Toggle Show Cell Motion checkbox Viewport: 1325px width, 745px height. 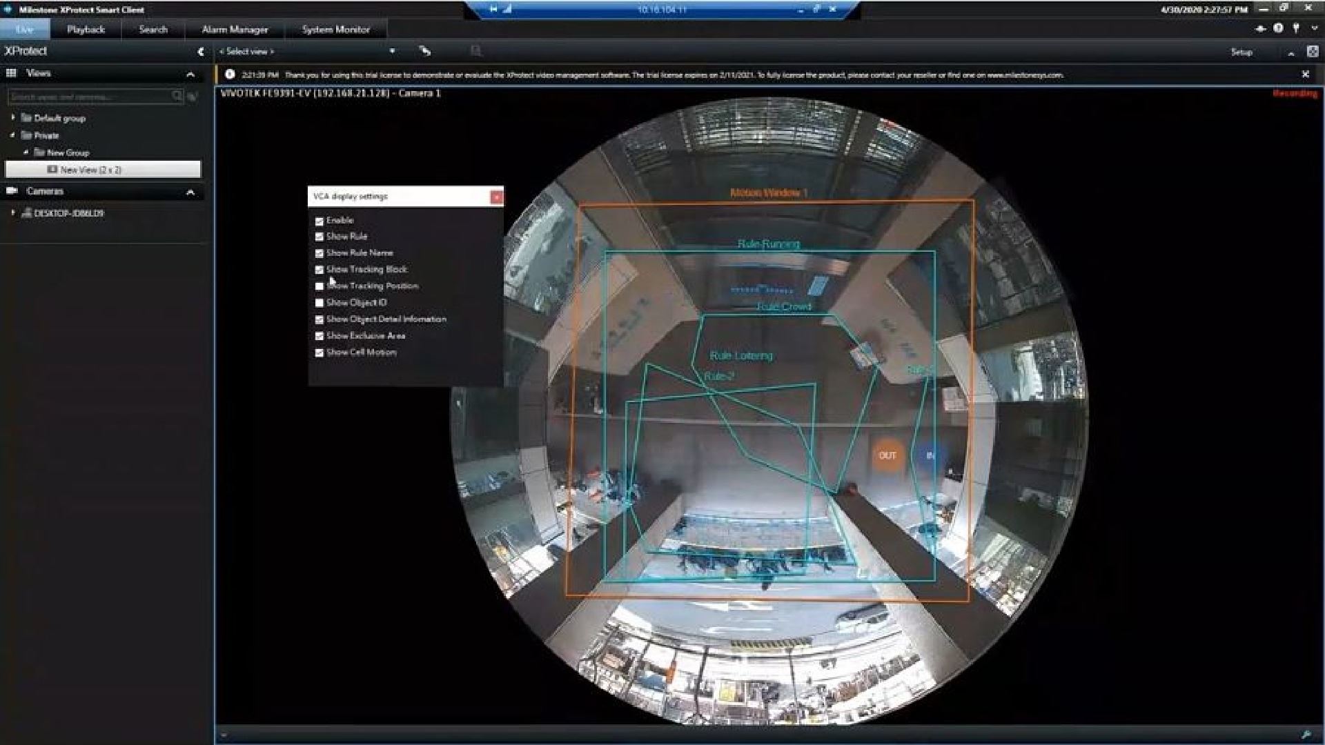[x=319, y=353]
